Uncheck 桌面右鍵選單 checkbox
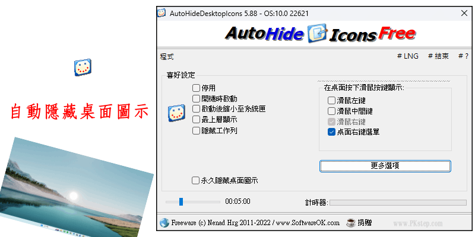This screenshot has width=475, height=237. (x=331, y=132)
